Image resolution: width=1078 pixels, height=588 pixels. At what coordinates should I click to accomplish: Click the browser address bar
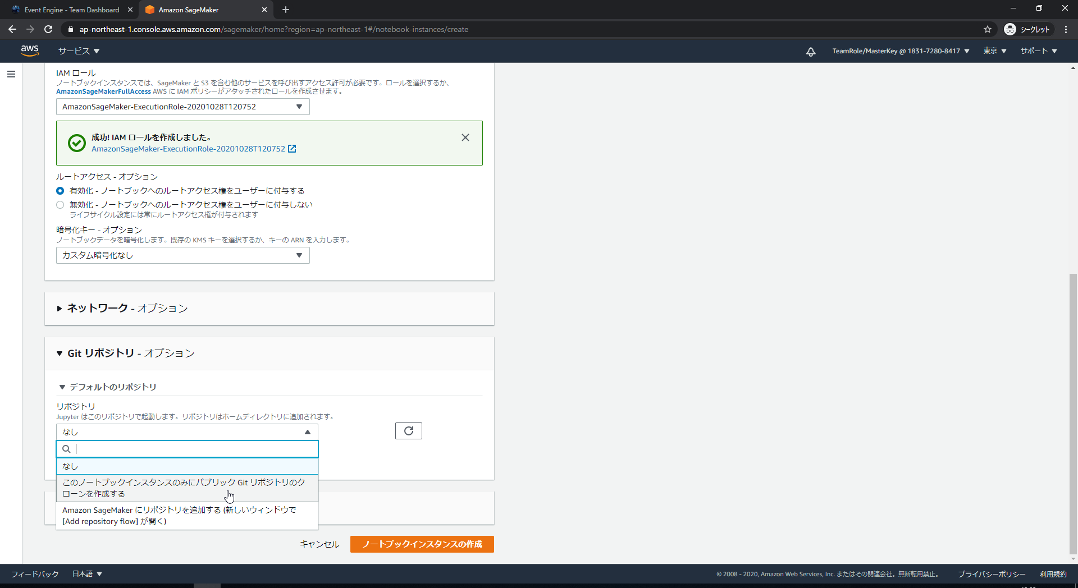(x=522, y=29)
